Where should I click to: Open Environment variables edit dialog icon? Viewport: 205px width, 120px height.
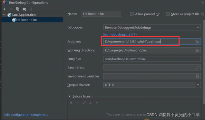[x=197, y=76]
